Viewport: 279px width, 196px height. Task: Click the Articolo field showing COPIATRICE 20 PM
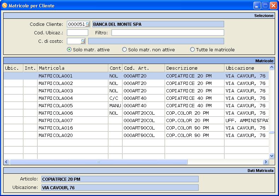[120, 179]
